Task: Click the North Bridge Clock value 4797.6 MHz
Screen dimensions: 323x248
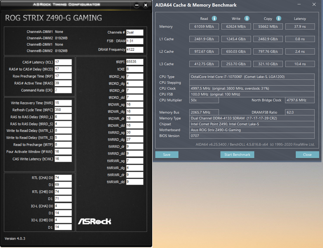Action: (x=300, y=100)
